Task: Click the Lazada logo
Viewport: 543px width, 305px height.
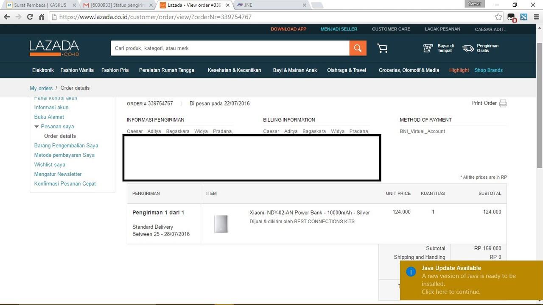Action: [x=54, y=48]
